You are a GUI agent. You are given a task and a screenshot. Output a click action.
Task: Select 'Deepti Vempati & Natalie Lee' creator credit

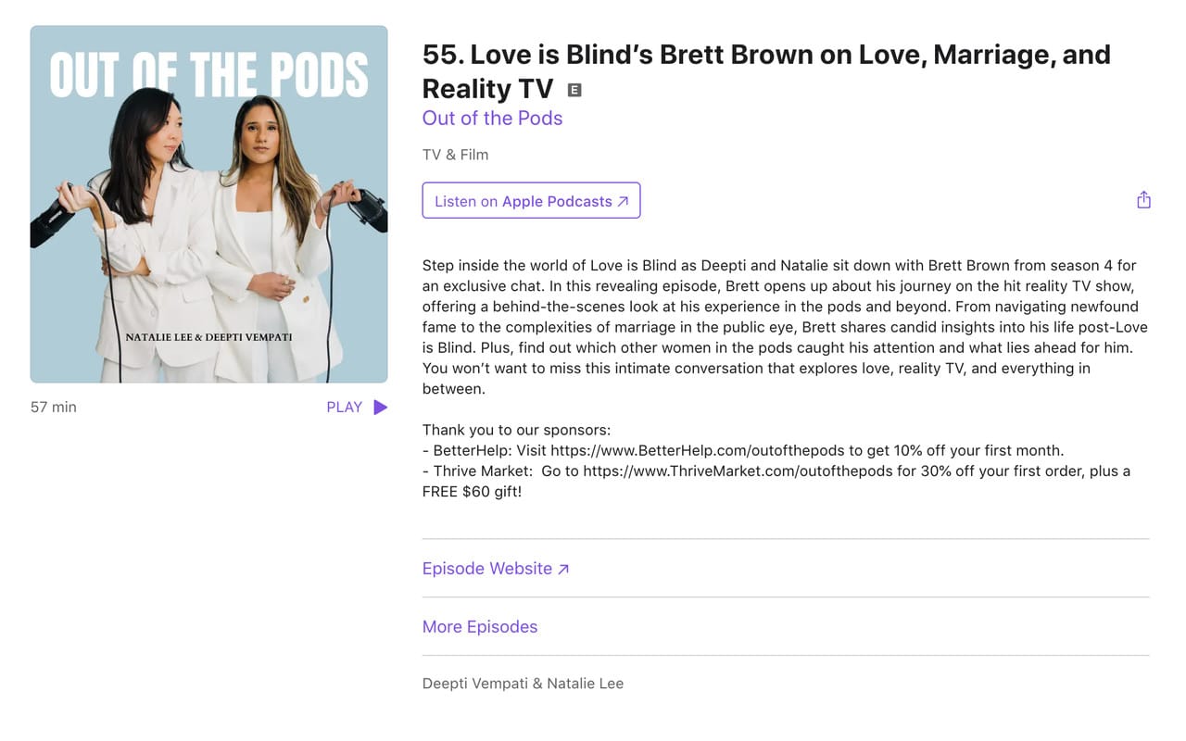(523, 683)
